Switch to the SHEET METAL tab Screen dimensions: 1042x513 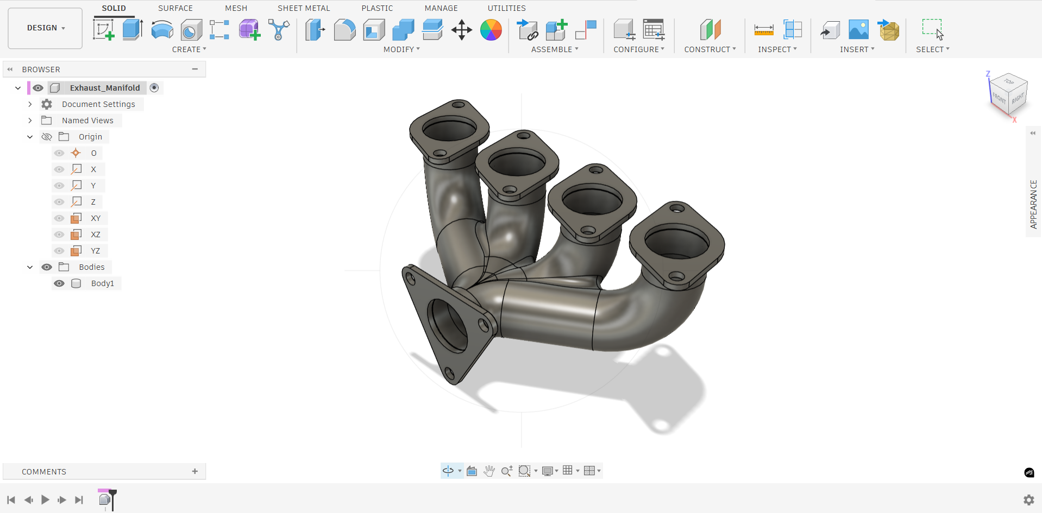(304, 8)
